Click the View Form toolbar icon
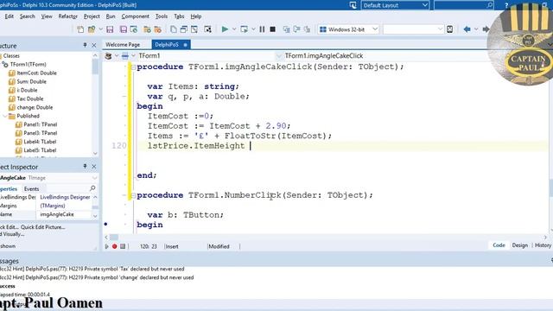Screen dimensions: 553x311 (184, 29)
